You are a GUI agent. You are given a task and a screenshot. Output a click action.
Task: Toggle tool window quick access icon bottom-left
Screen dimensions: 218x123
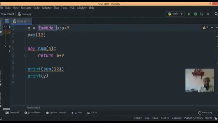pos(1,118)
